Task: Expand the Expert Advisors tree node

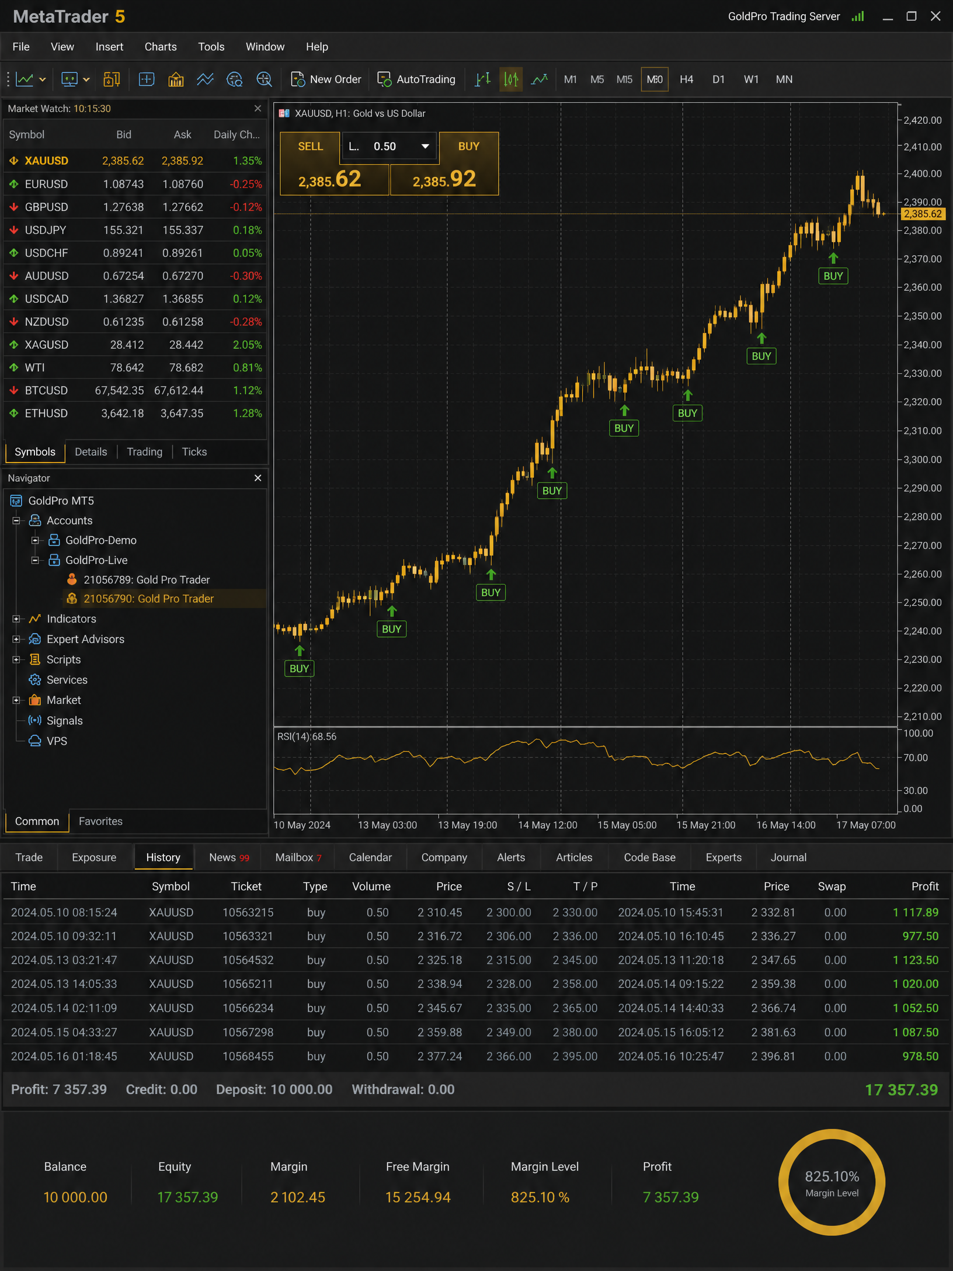Action: click(x=16, y=639)
